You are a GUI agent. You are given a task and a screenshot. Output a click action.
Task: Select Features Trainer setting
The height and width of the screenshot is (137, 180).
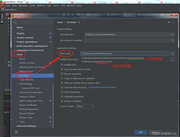click(27, 97)
